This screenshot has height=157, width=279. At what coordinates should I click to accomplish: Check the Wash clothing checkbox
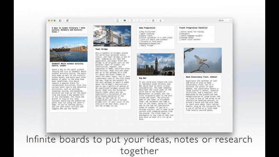(140, 34)
